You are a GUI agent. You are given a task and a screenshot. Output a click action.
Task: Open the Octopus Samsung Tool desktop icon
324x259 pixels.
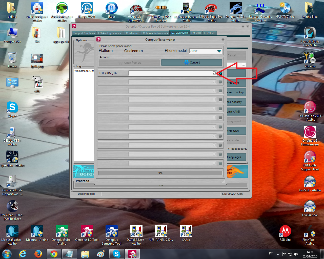point(112,235)
